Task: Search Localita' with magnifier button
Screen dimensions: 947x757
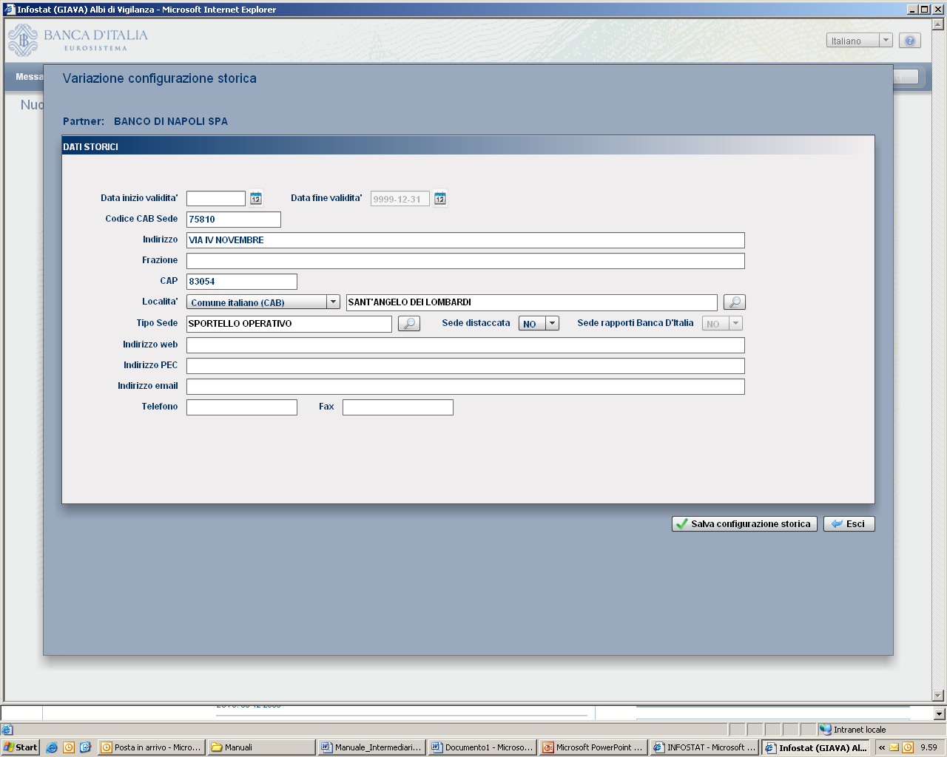Action: pyautogui.click(x=735, y=302)
